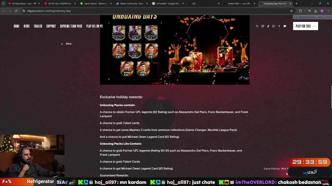Click the Martinez 89 player card
Viewport: 332px width, 186px height.
pos(119,51)
